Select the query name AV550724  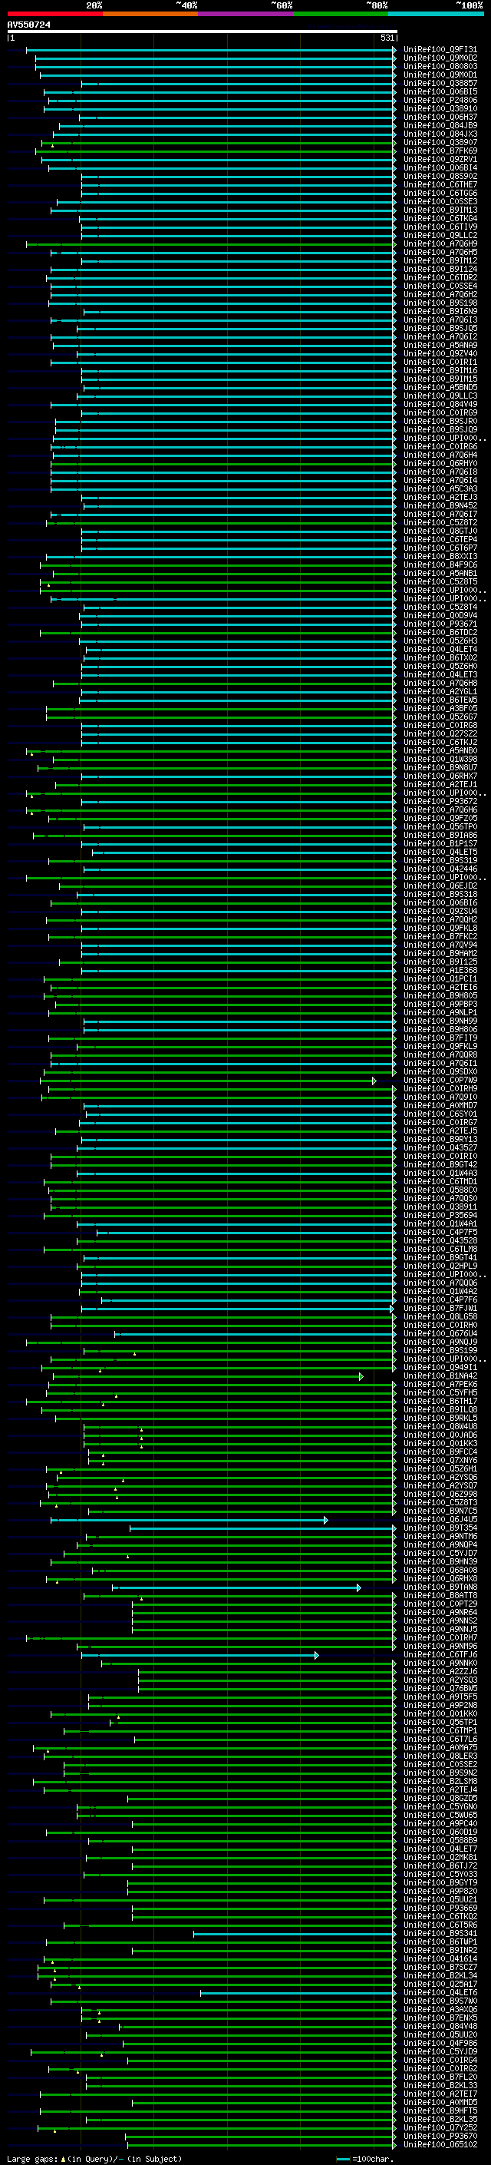click(28, 25)
